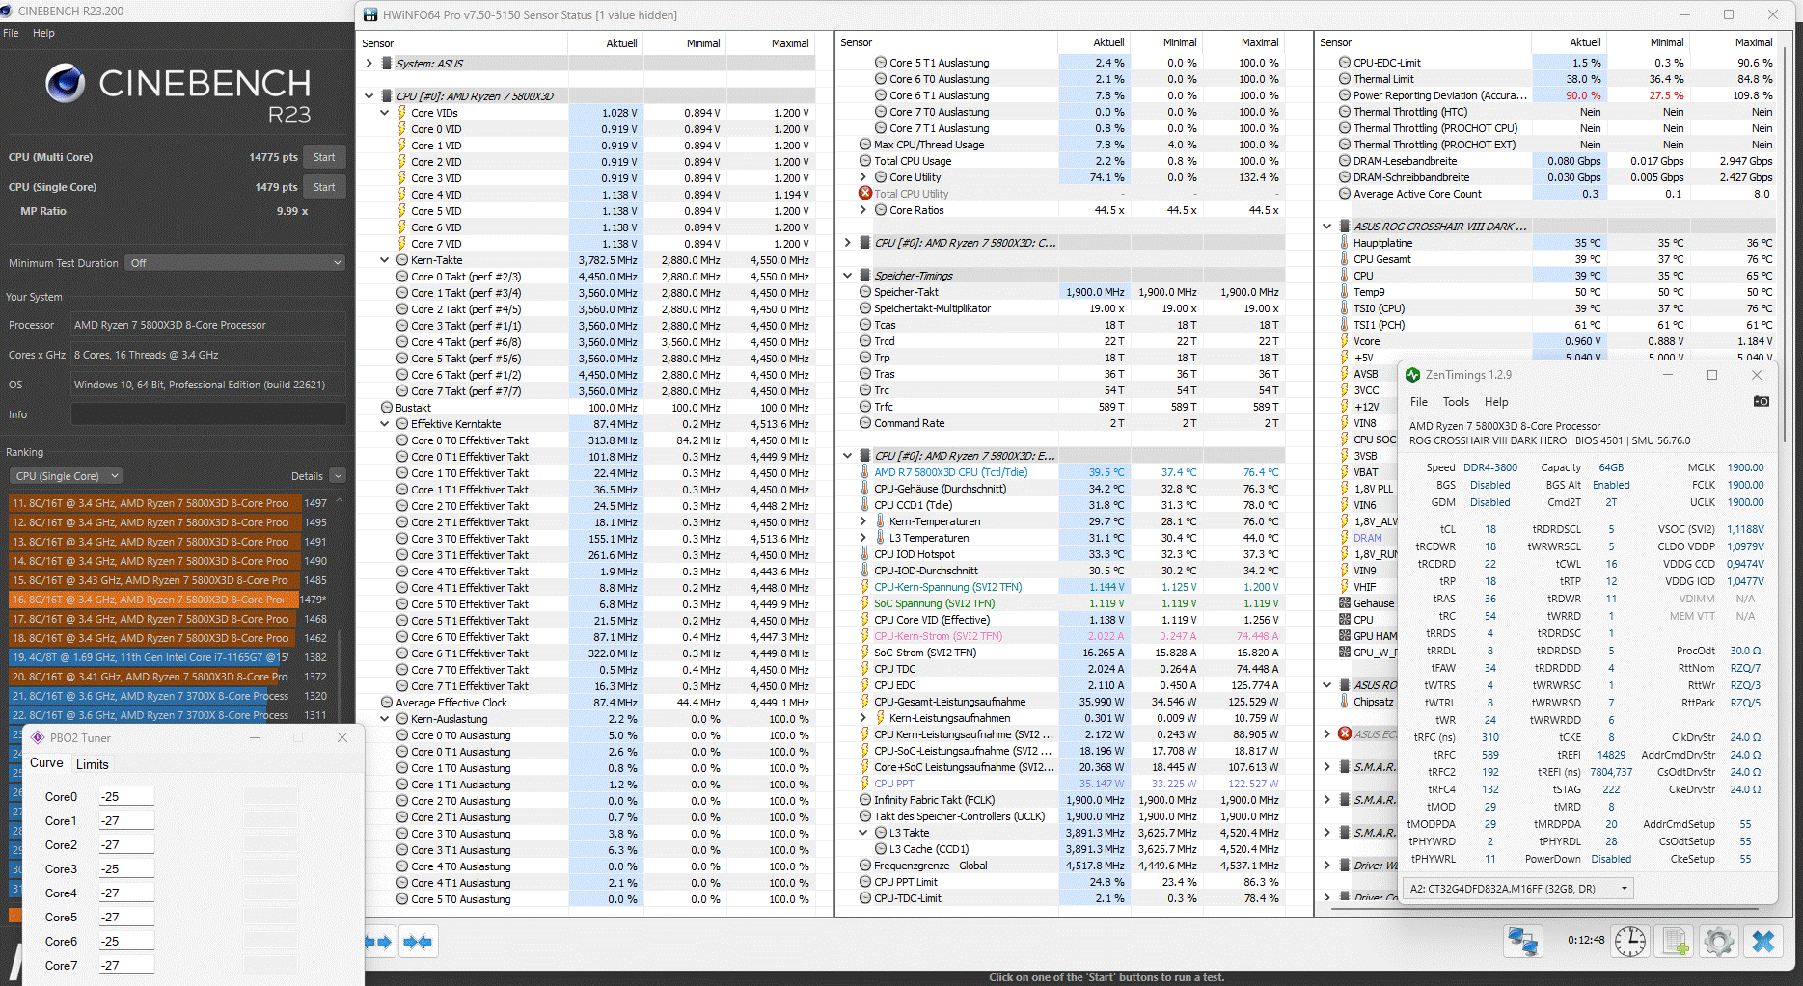
Task: Collapse the Effektive Kerntakte tree node
Action: (x=385, y=424)
